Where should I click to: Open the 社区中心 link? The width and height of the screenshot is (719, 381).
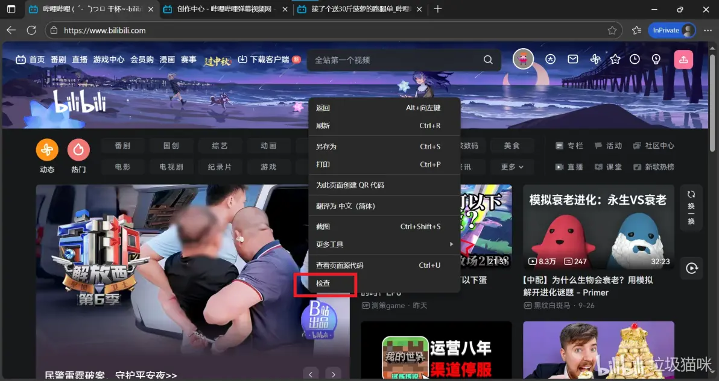(x=653, y=146)
